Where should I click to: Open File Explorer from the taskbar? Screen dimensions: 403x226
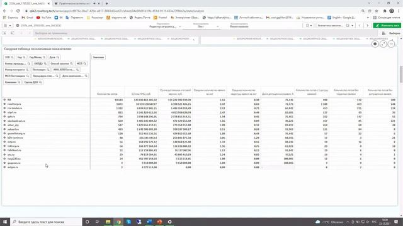[x=108, y=222]
